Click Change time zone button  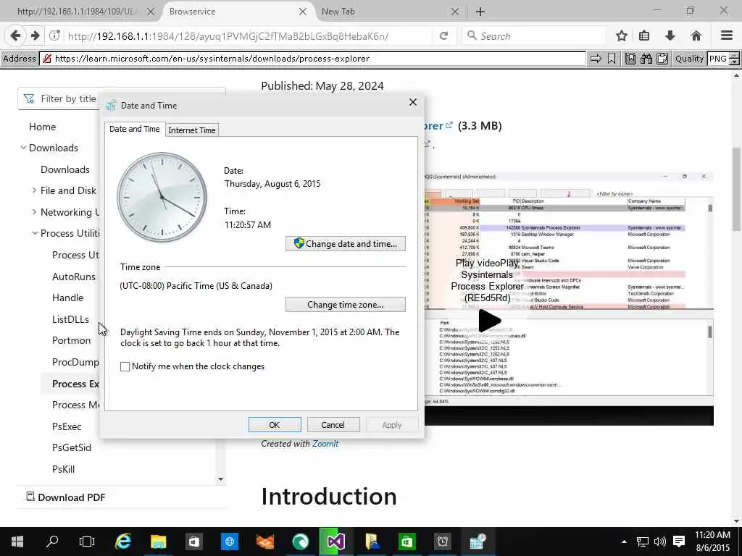coord(346,305)
